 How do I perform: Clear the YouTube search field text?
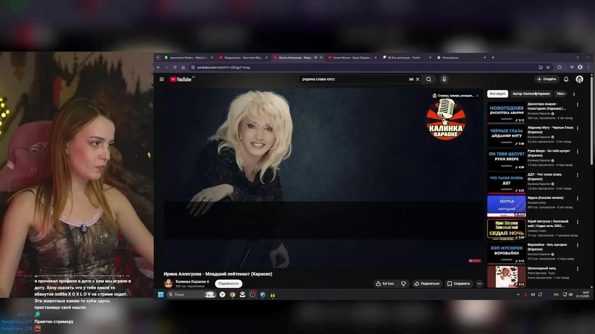417,79
